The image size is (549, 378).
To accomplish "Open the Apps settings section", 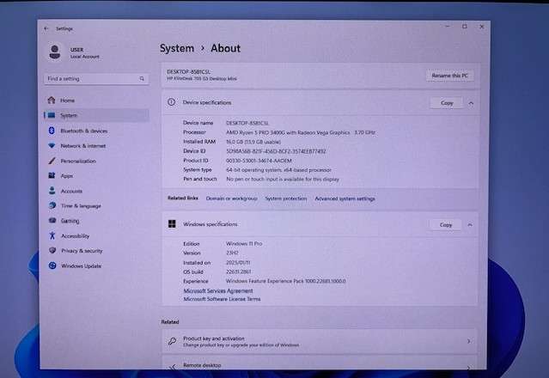I will 66,176.
